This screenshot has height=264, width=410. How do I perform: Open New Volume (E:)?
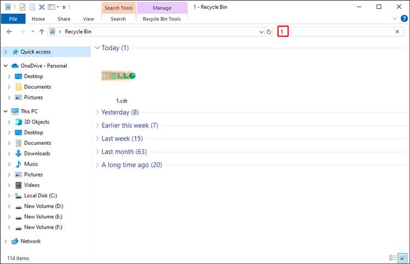coord(43,216)
